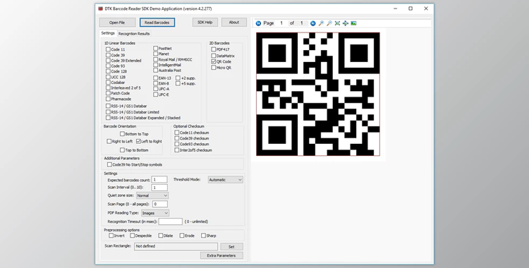This screenshot has height=268, width=529.
Task: Check Royal Mail / RM4SCC option
Action: [156, 59]
